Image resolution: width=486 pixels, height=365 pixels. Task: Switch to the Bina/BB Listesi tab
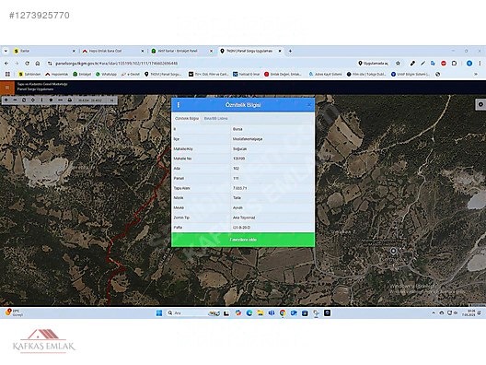click(215, 119)
